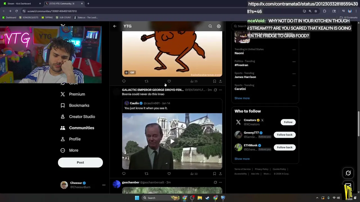Open more options on gaschamber post
The width and height of the screenshot is (360, 202).
click(220, 182)
